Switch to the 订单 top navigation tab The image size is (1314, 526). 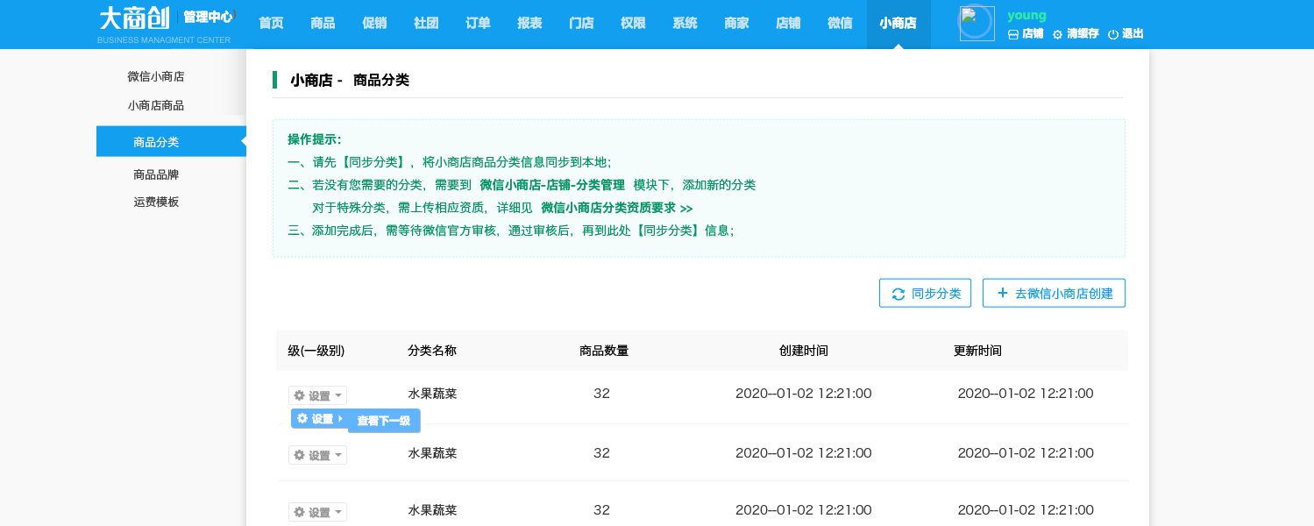[478, 24]
